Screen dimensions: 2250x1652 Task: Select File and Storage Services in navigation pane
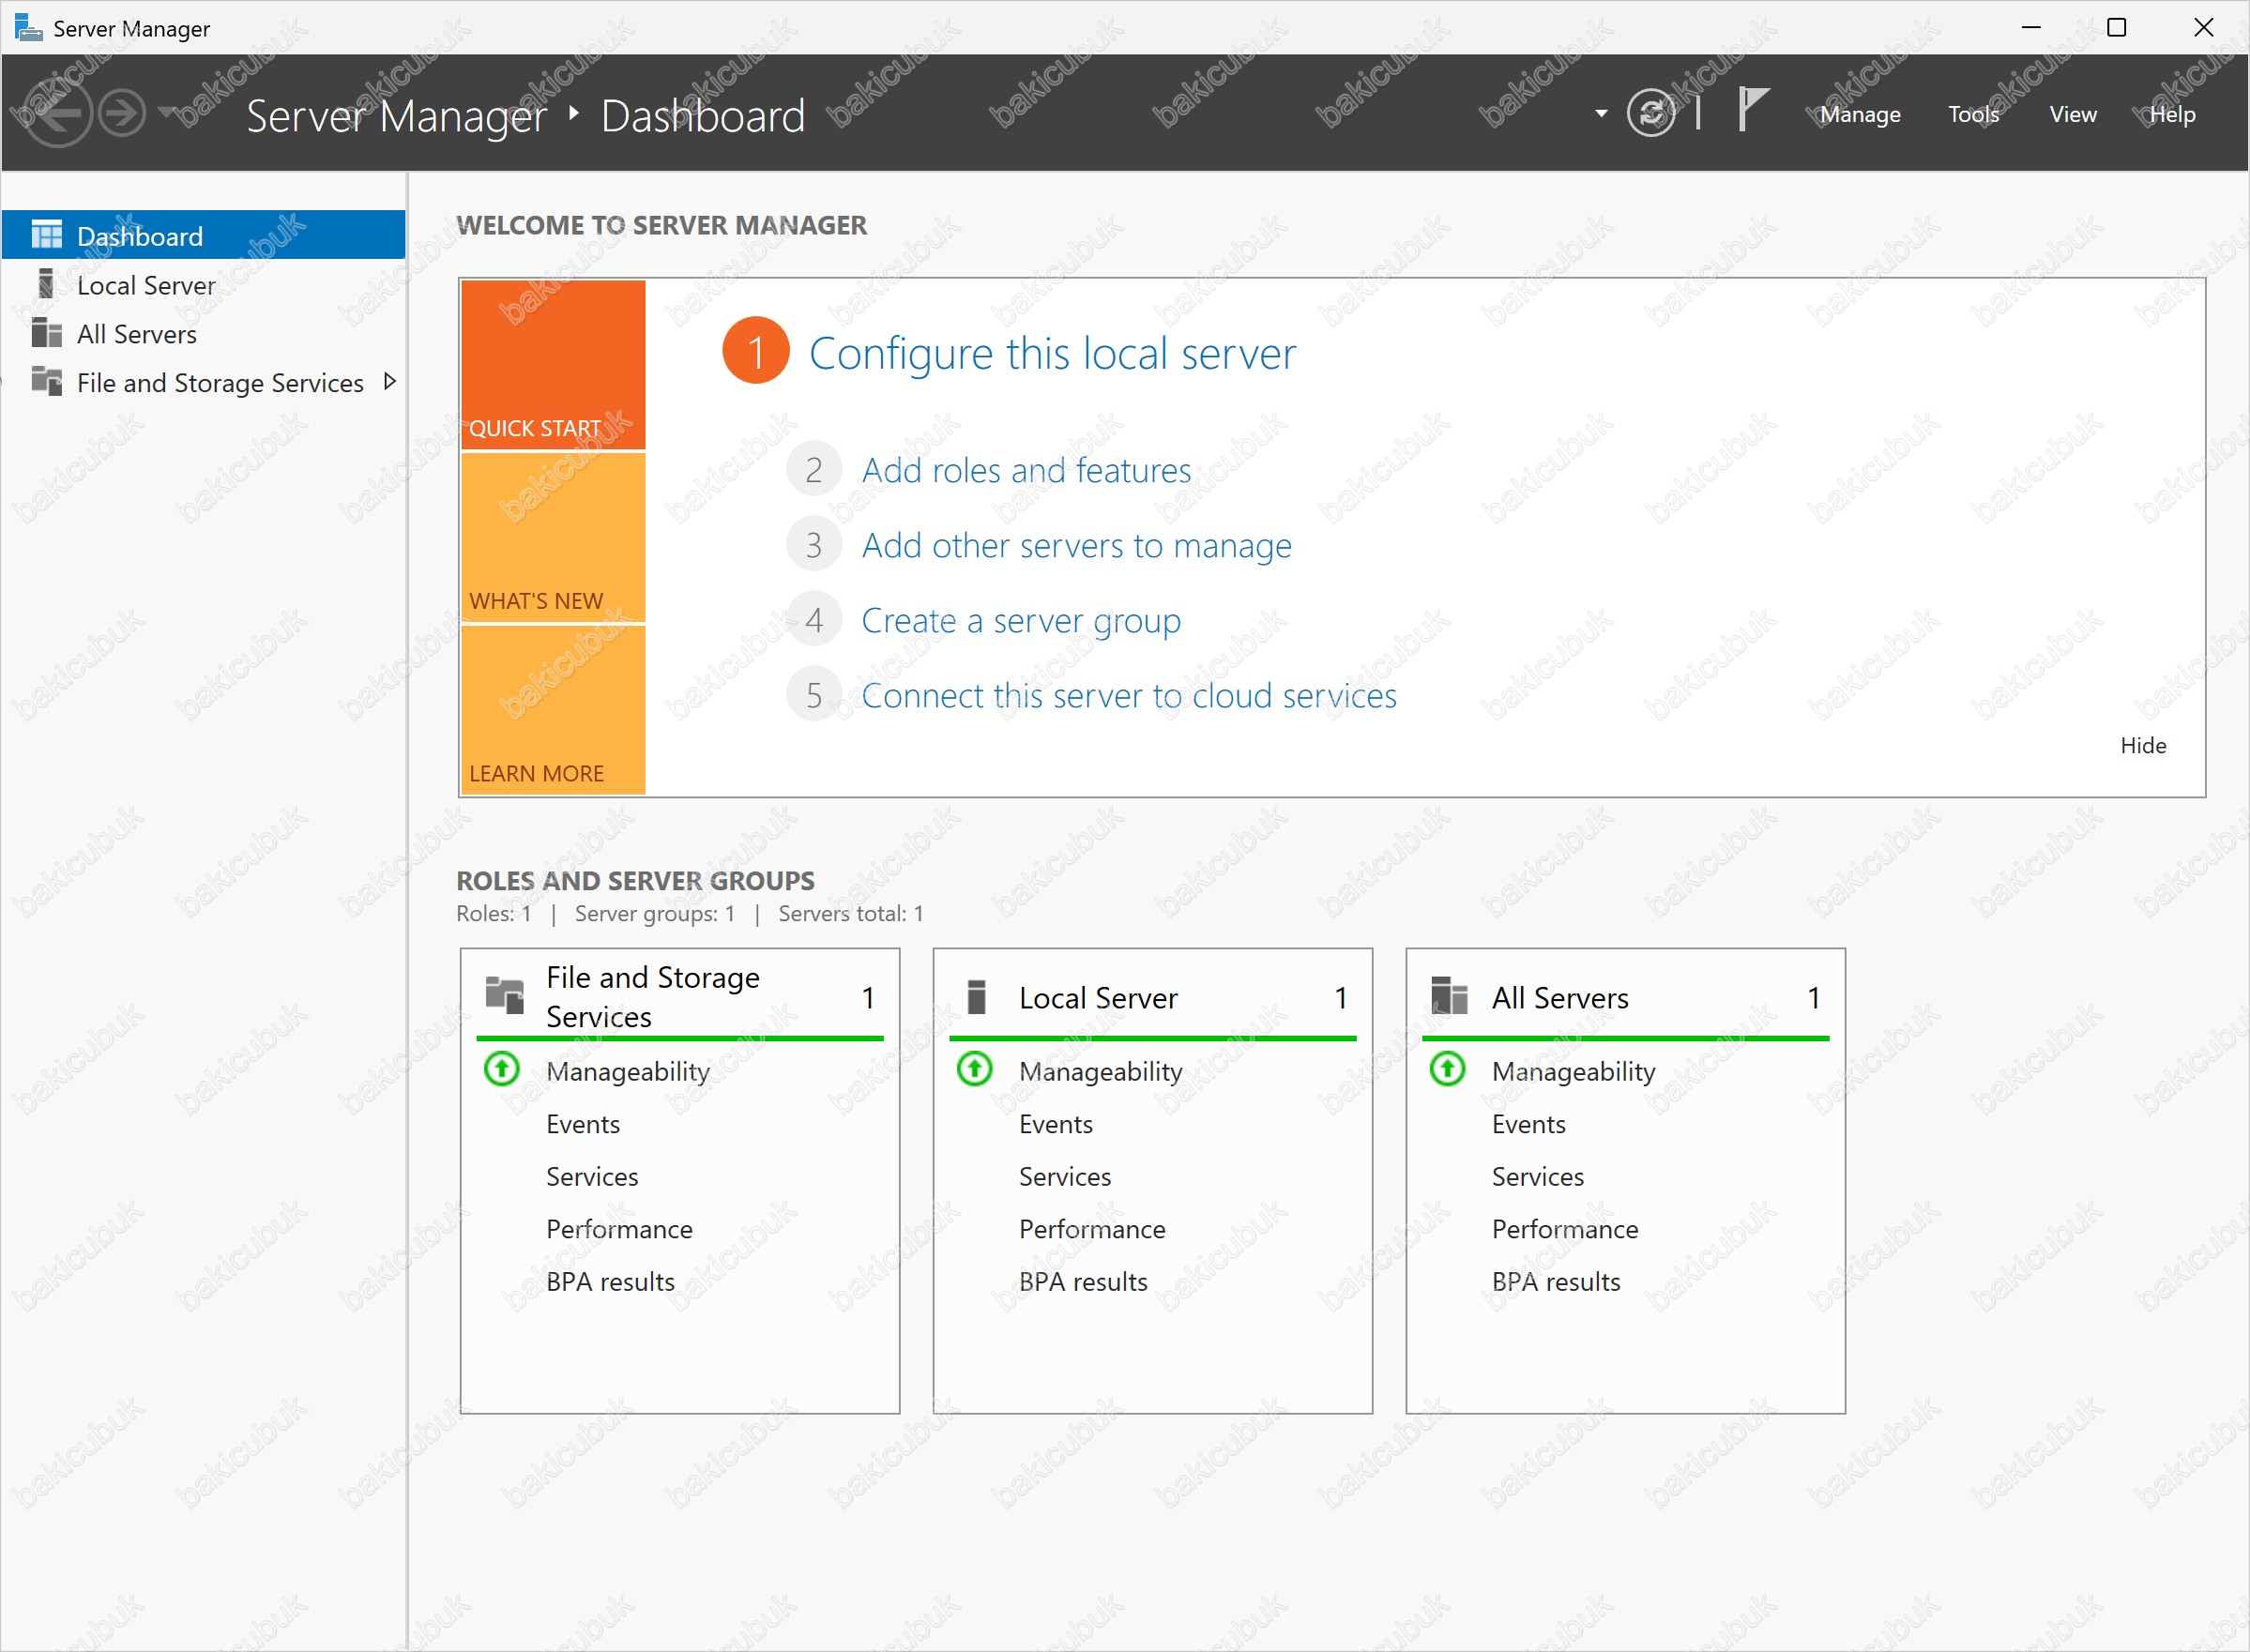203,382
